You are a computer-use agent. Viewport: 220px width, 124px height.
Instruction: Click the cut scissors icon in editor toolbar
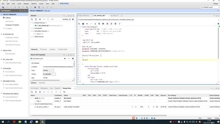[x=95, y=24]
